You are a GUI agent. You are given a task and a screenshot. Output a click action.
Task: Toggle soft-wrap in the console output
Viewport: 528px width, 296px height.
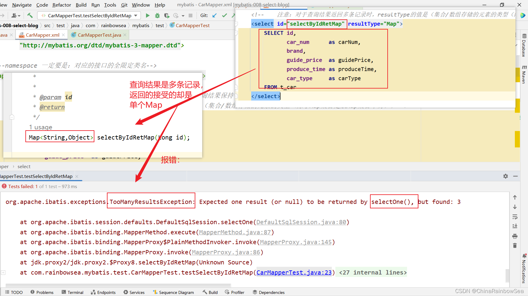pyautogui.click(x=515, y=217)
